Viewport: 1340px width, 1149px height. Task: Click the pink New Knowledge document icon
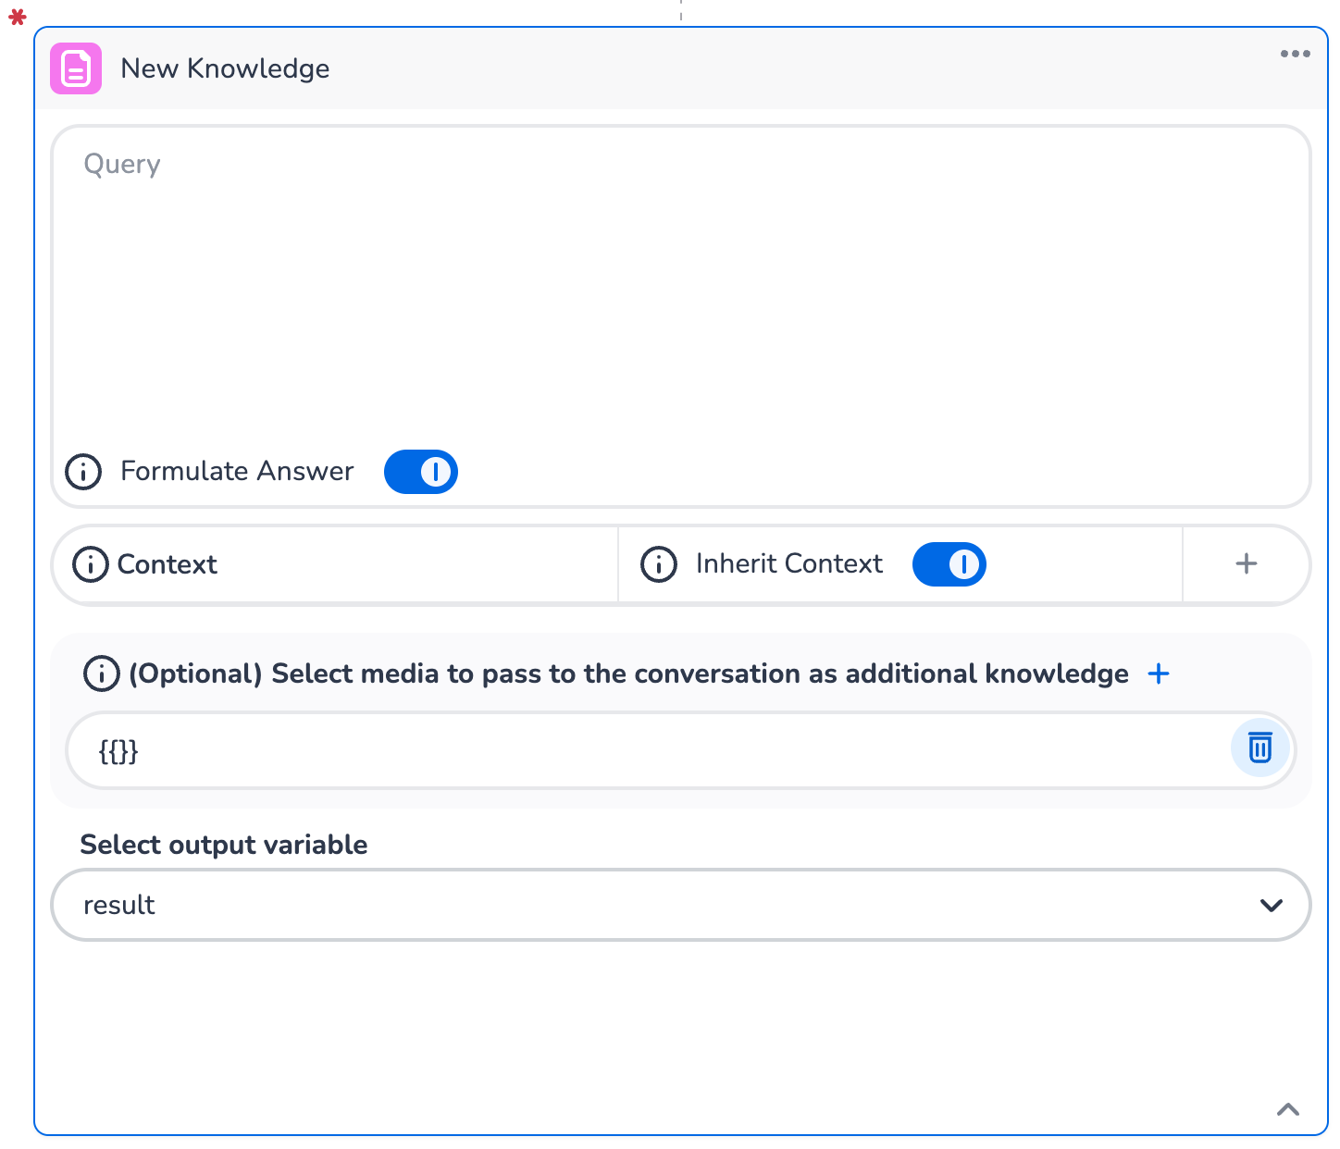[x=76, y=68]
